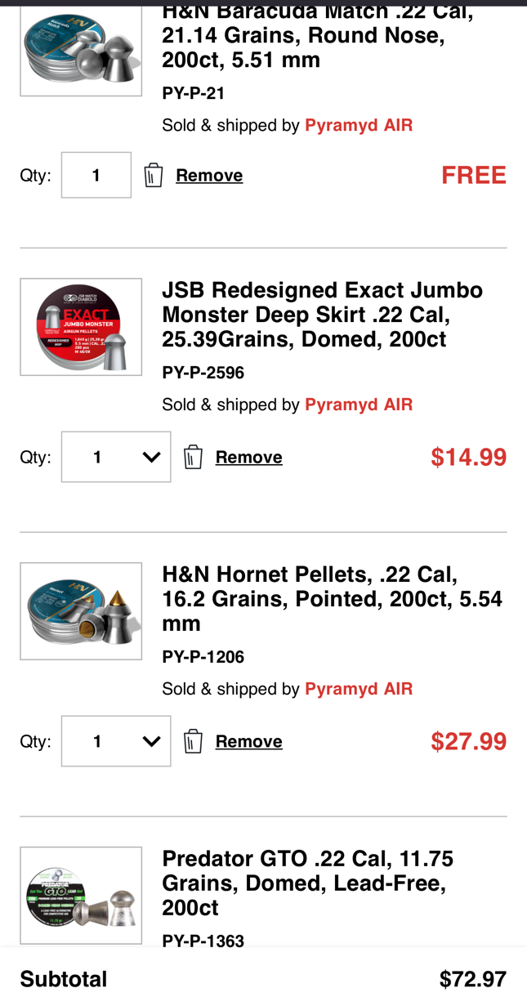Click Pyramyd AIR seller under Hornet Pellets

click(x=359, y=689)
